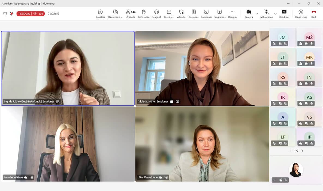
Task: Click signal strength icon on self-view
Action: (275, 180)
